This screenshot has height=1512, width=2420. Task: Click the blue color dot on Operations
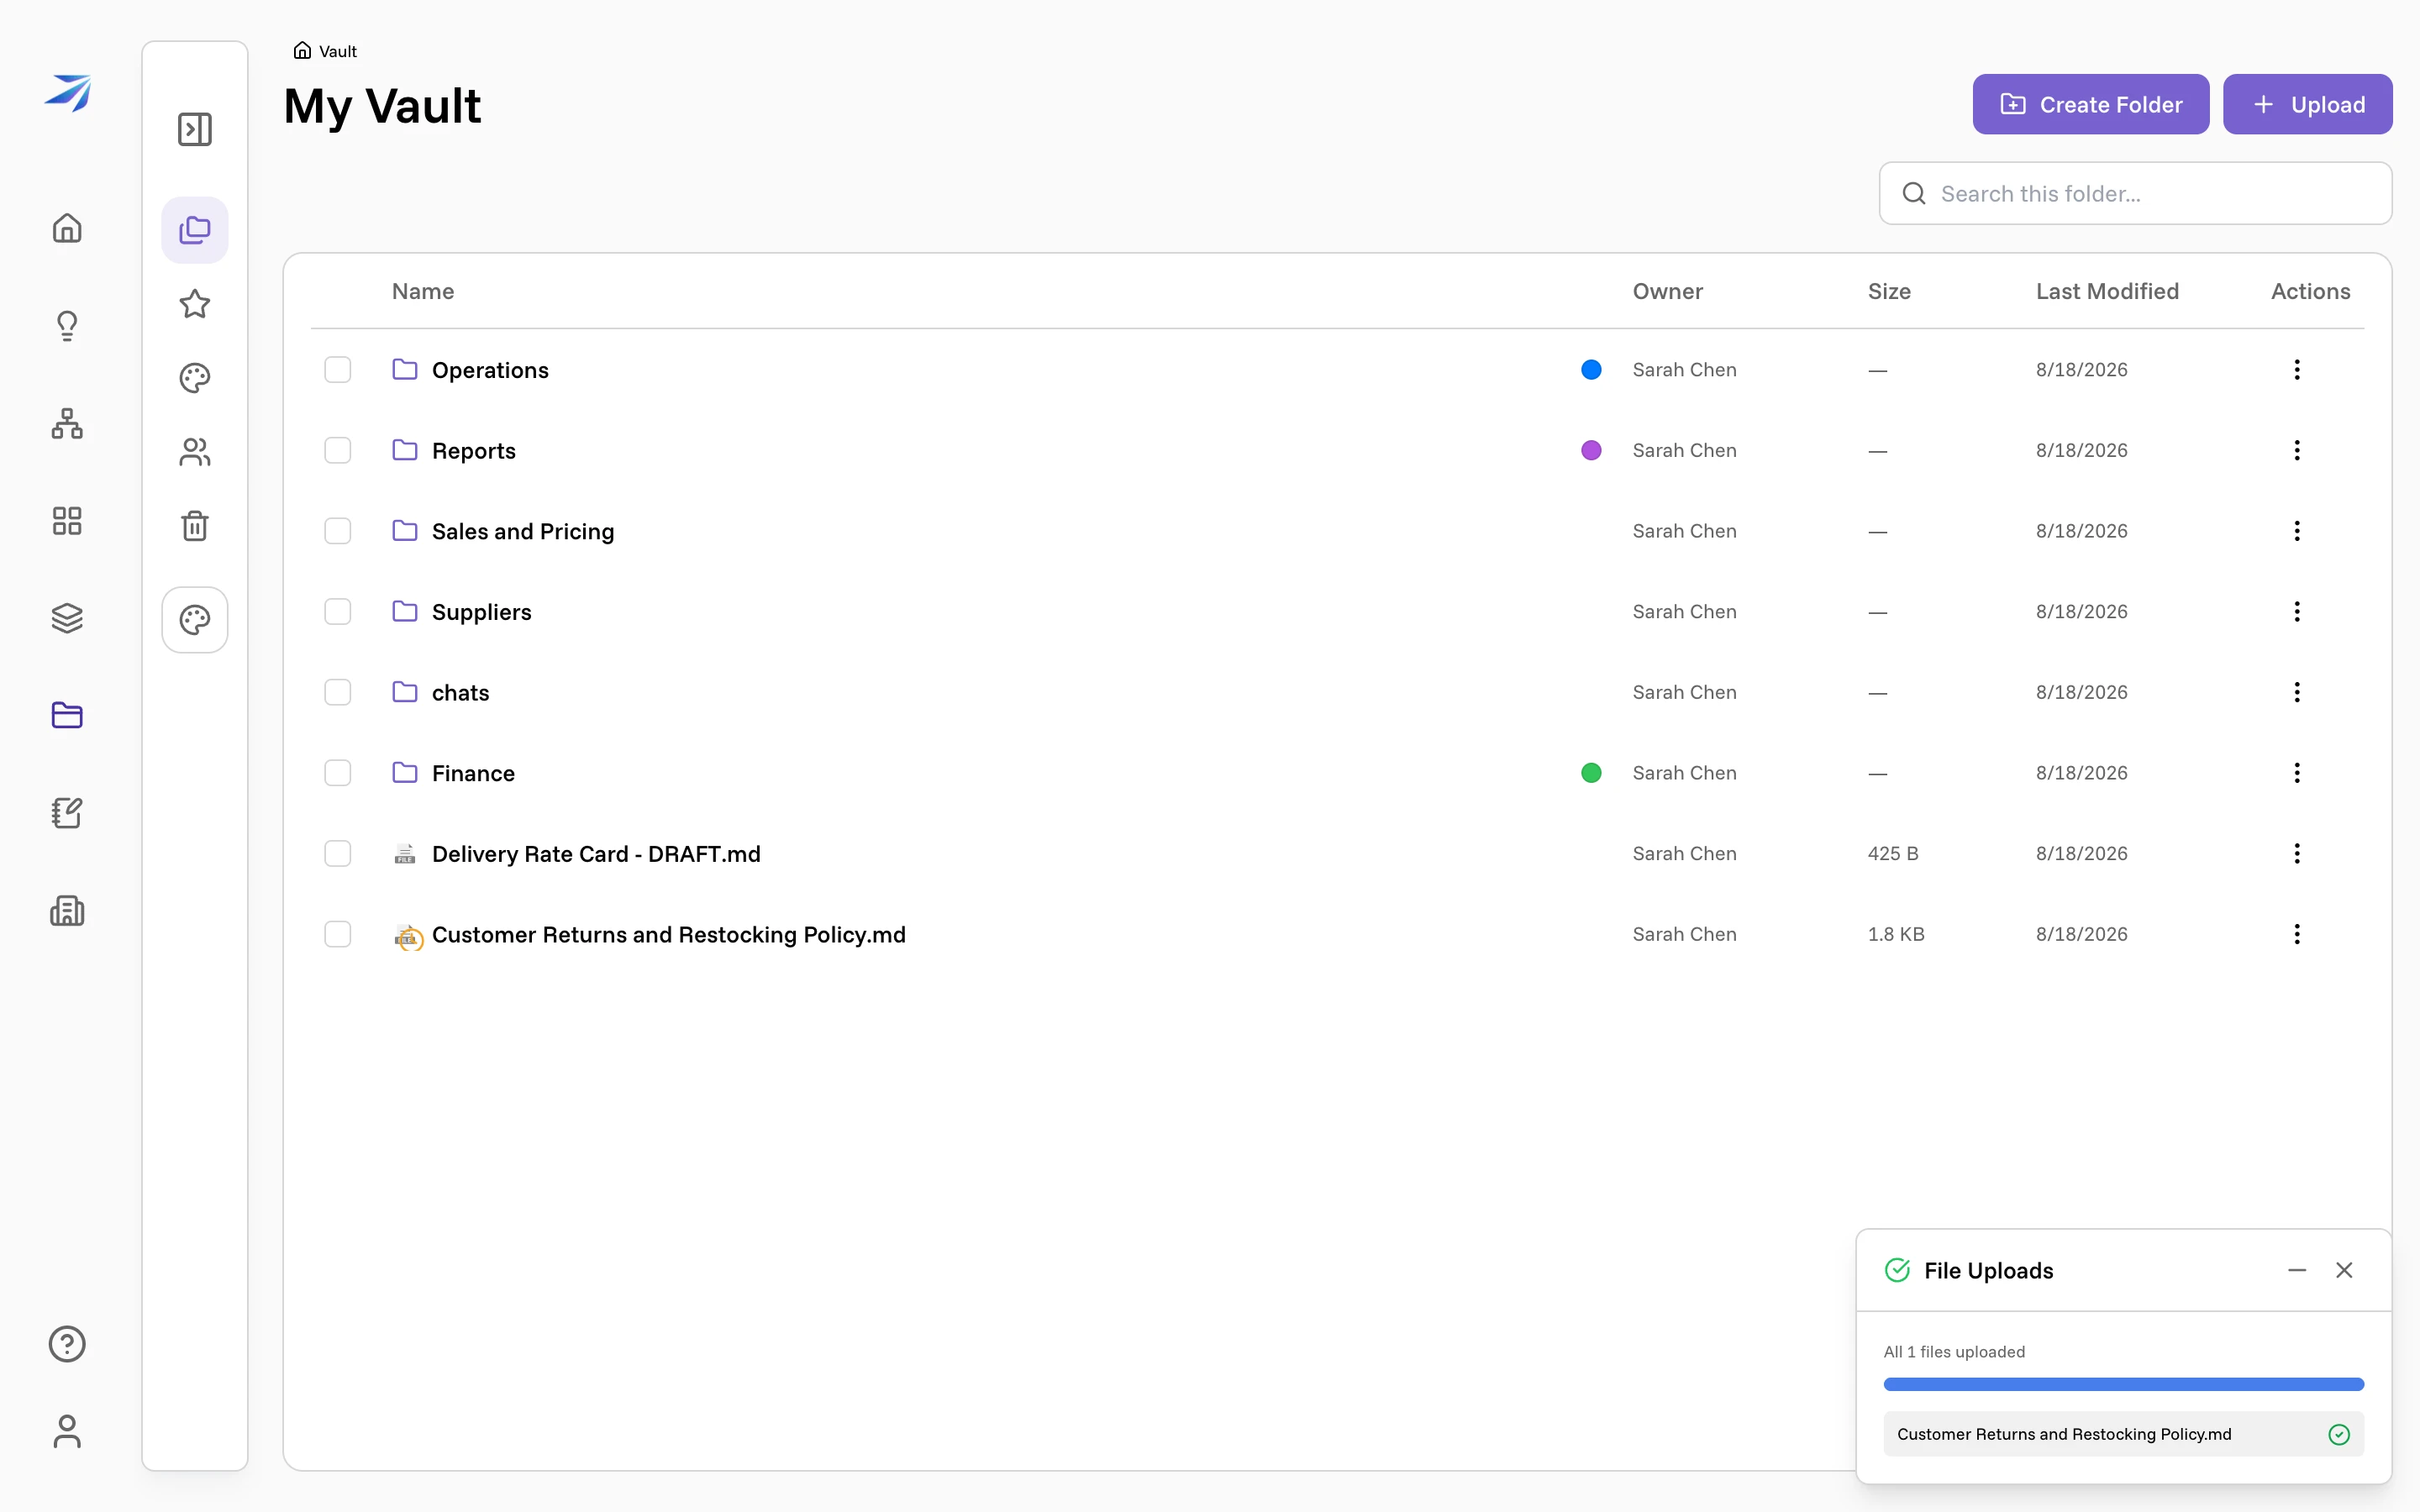pyautogui.click(x=1591, y=370)
